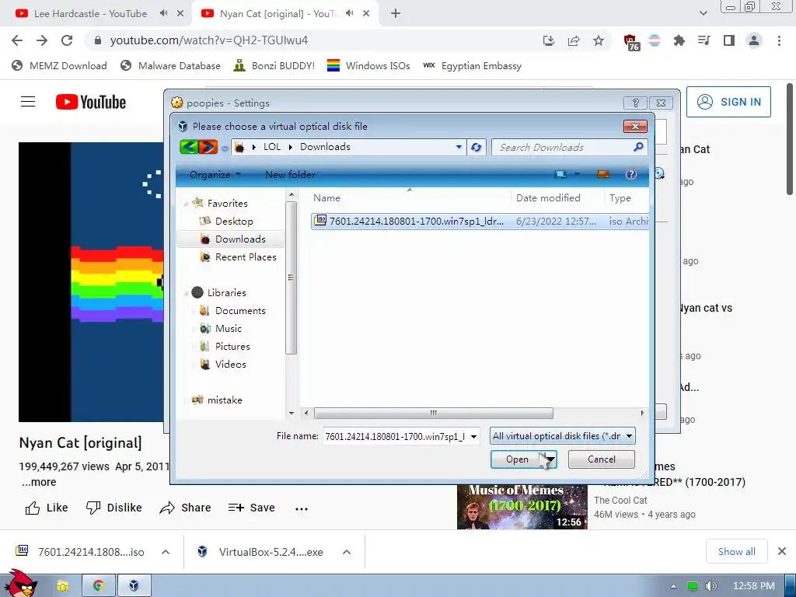Go back in Chrome
The width and height of the screenshot is (796, 597).
point(17,40)
